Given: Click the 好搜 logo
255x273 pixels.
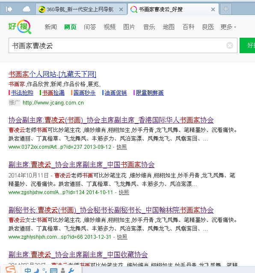Looking at the screenshot, I should pyautogui.click(x=20, y=27).
